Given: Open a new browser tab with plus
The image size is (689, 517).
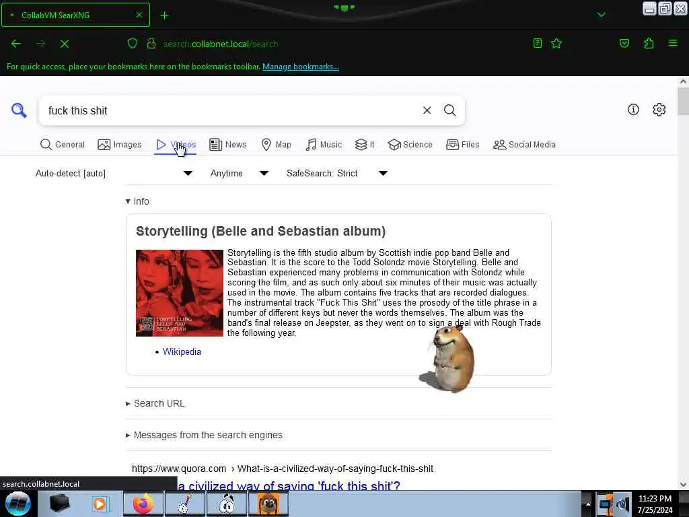Looking at the screenshot, I should click(164, 15).
